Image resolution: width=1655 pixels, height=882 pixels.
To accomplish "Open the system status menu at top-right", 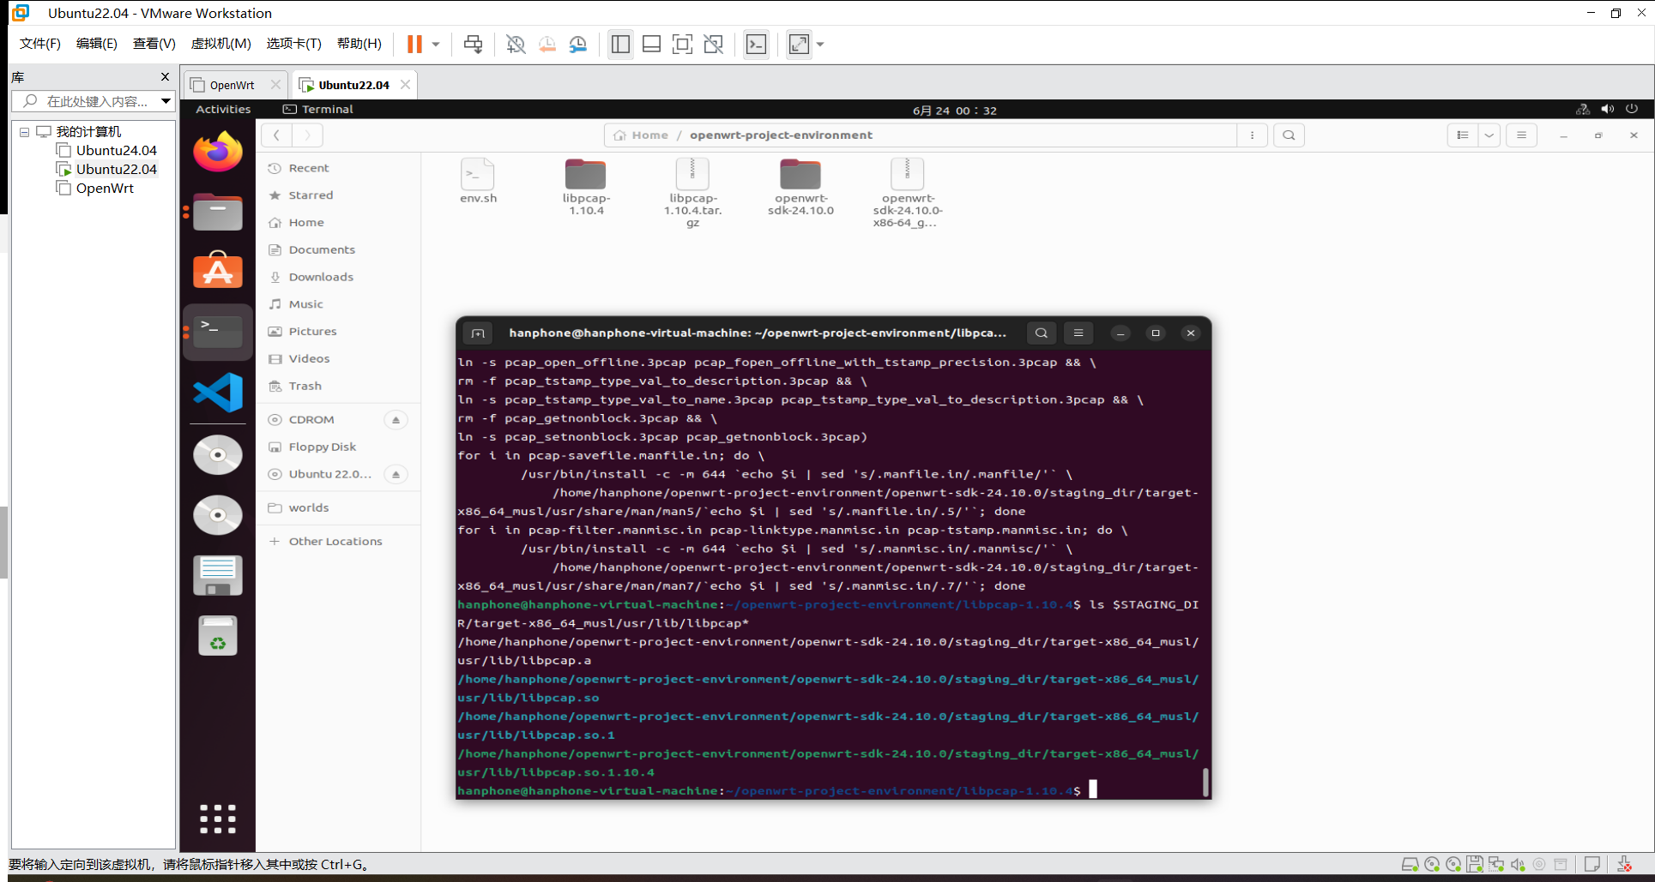I will click(x=1607, y=110).
